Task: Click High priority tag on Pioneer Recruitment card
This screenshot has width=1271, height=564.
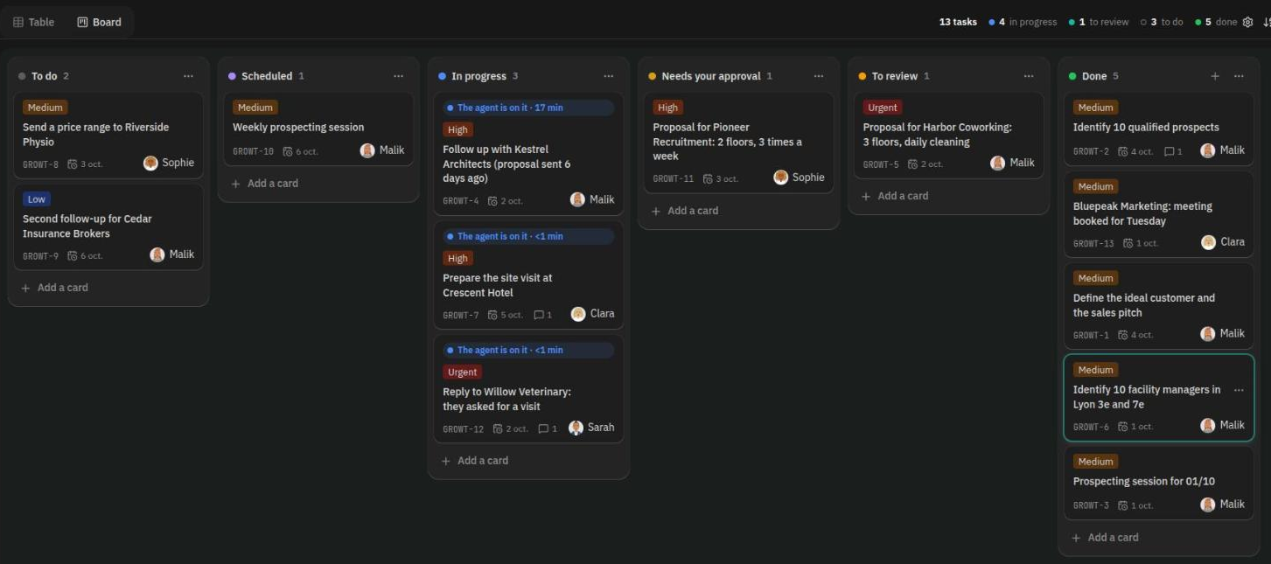Action: 667,108
